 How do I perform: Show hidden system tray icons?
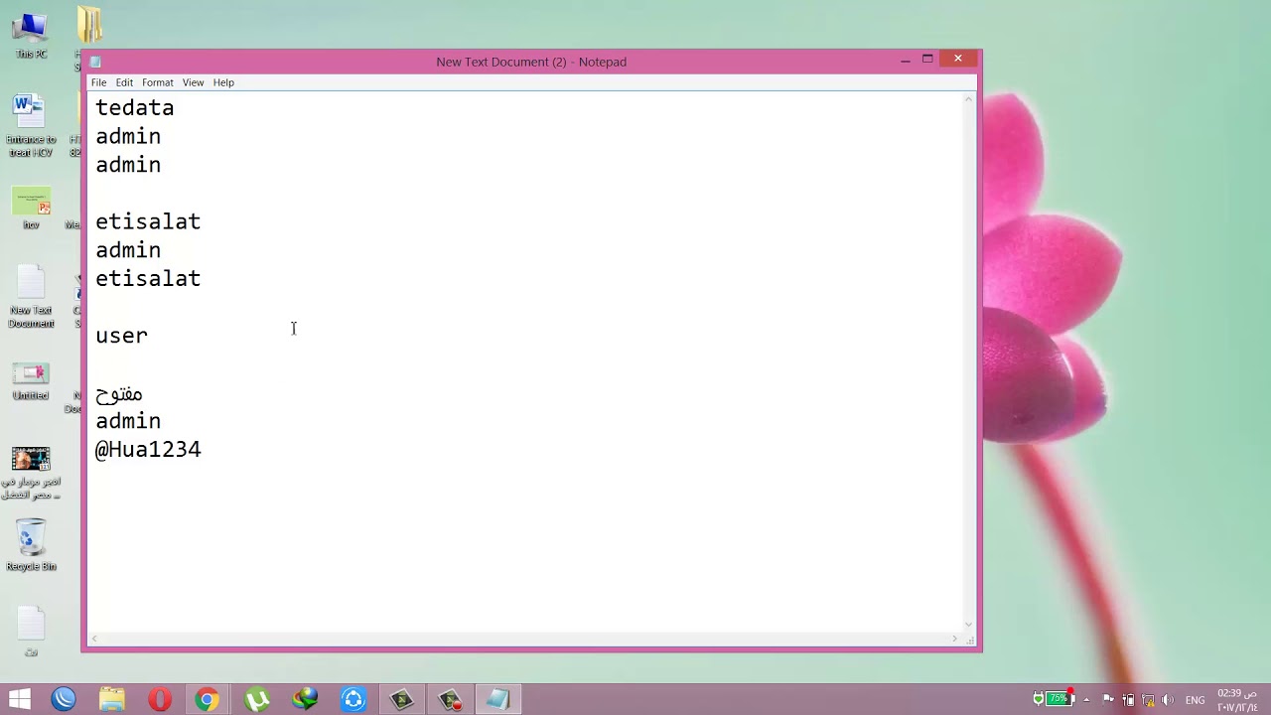pyautogui.click(x=1086, y=699)
